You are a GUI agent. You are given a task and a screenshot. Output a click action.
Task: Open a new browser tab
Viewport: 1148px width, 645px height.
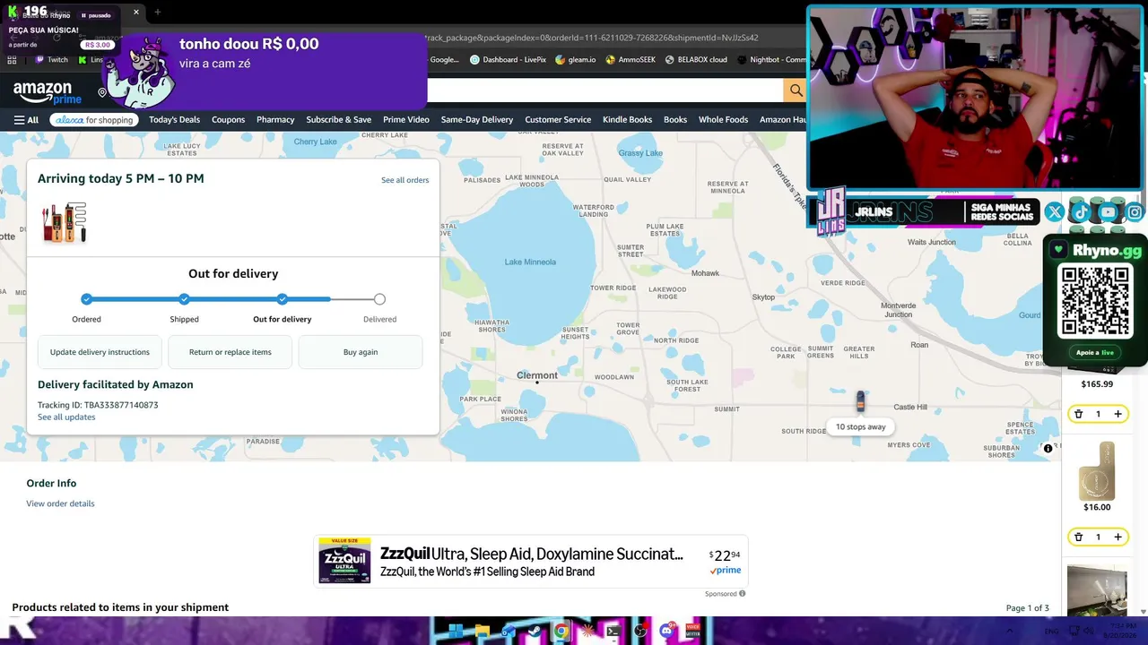tap(158, 12)
